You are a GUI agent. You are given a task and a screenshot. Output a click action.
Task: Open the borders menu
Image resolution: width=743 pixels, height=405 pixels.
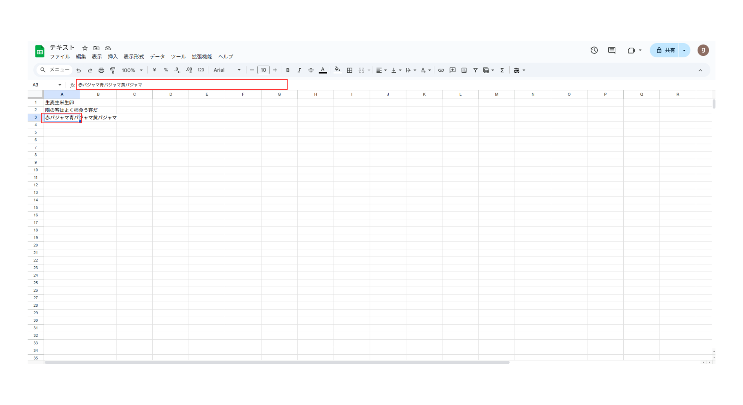tap(350, 70)
